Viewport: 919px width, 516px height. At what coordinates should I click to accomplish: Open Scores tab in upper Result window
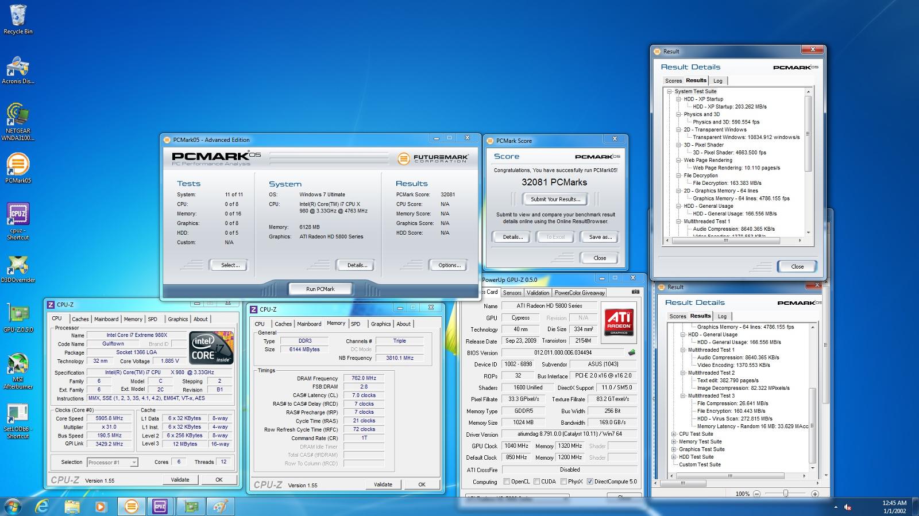(673, 81)
